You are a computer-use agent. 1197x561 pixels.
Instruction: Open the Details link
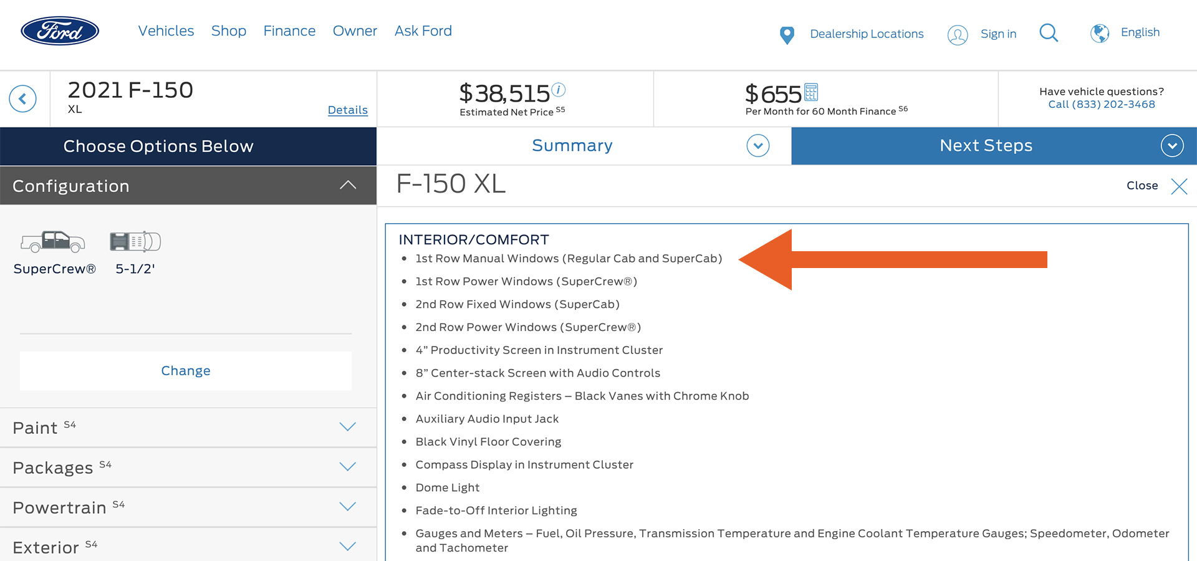(347, 110)
